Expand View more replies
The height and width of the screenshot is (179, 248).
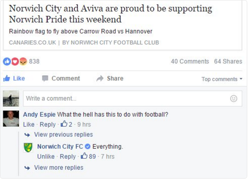(x=58, y=168)
